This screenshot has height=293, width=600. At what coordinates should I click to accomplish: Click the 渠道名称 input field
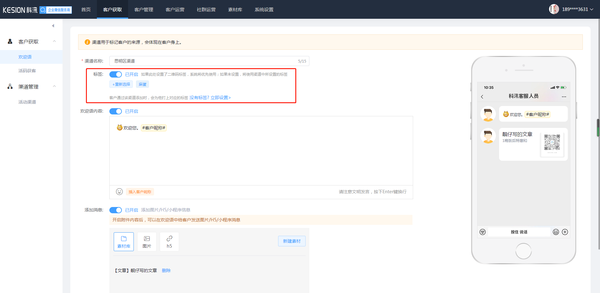203,61
